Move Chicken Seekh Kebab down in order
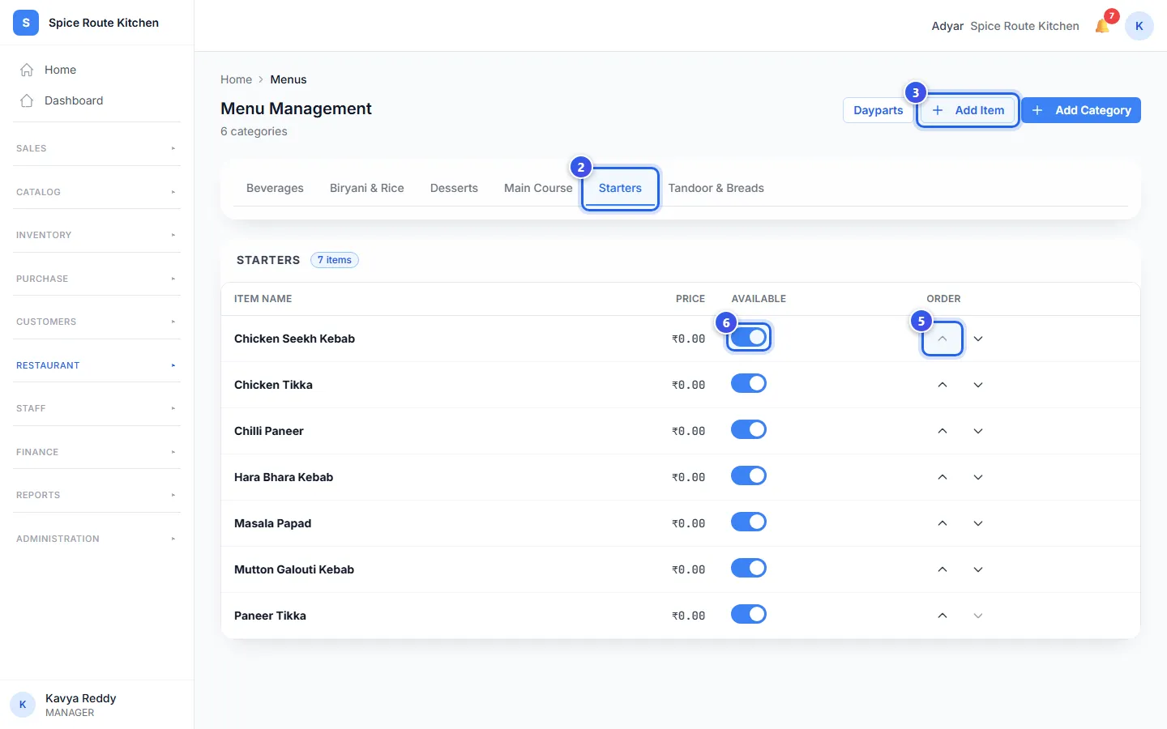This screenshot has width=1167, height=729. point(978,339)
